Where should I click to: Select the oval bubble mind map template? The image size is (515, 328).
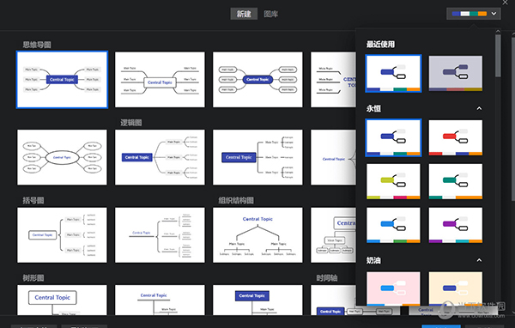pyautogui.click(x=62, y=157)
